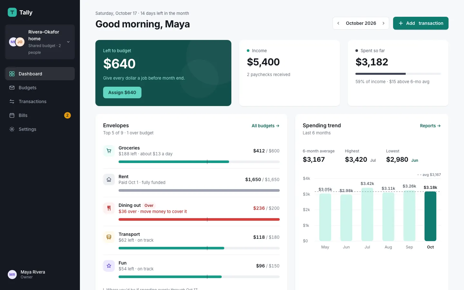Click the Assign $640 button
This screenshot has width=464, height=290.
122,92
